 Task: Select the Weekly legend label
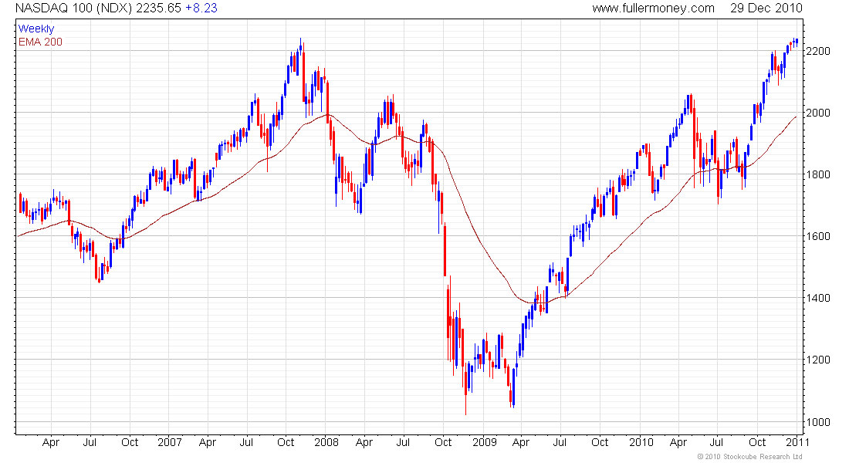pyautogui.click(x=36, y=29)
